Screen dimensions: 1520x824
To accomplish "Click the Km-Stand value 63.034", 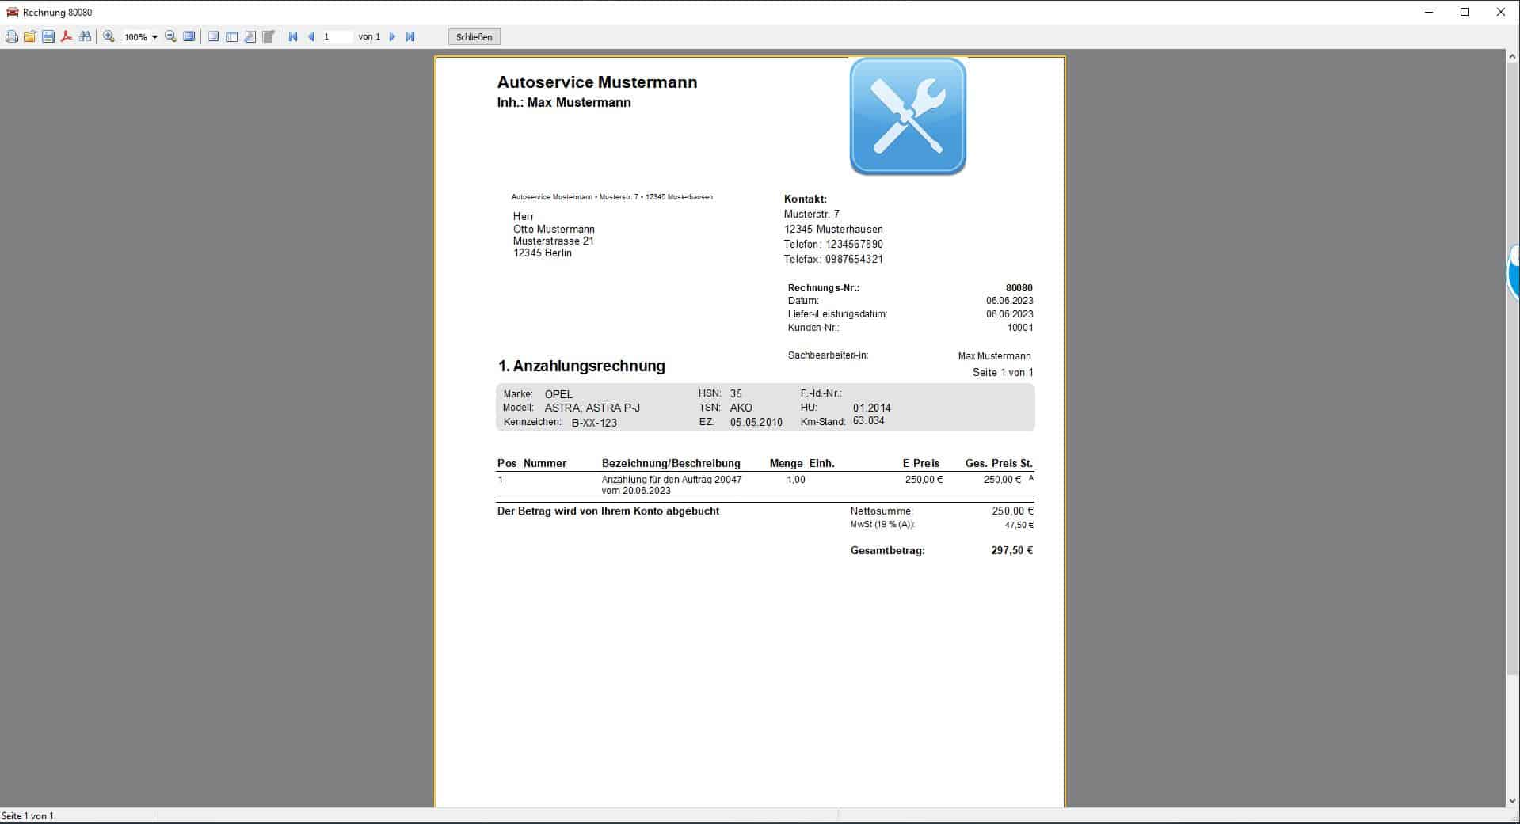I will coord(868,421).
